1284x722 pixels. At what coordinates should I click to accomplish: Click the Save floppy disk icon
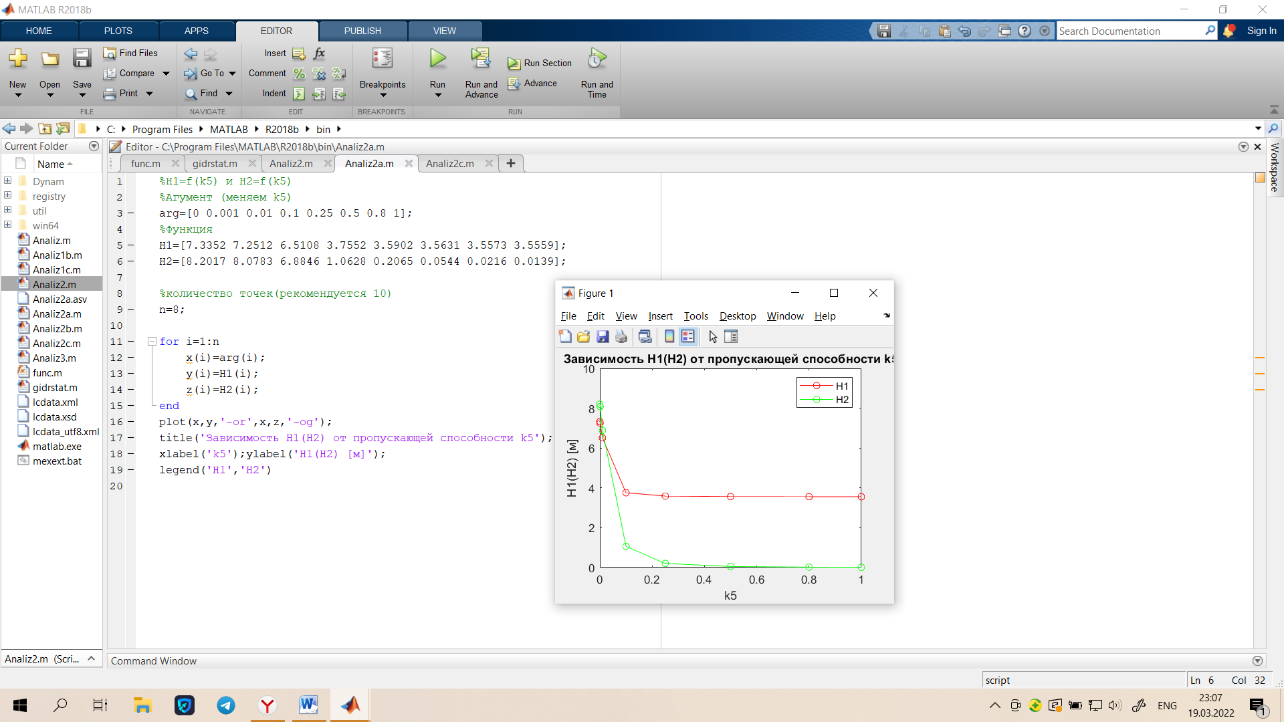[82, 59]
